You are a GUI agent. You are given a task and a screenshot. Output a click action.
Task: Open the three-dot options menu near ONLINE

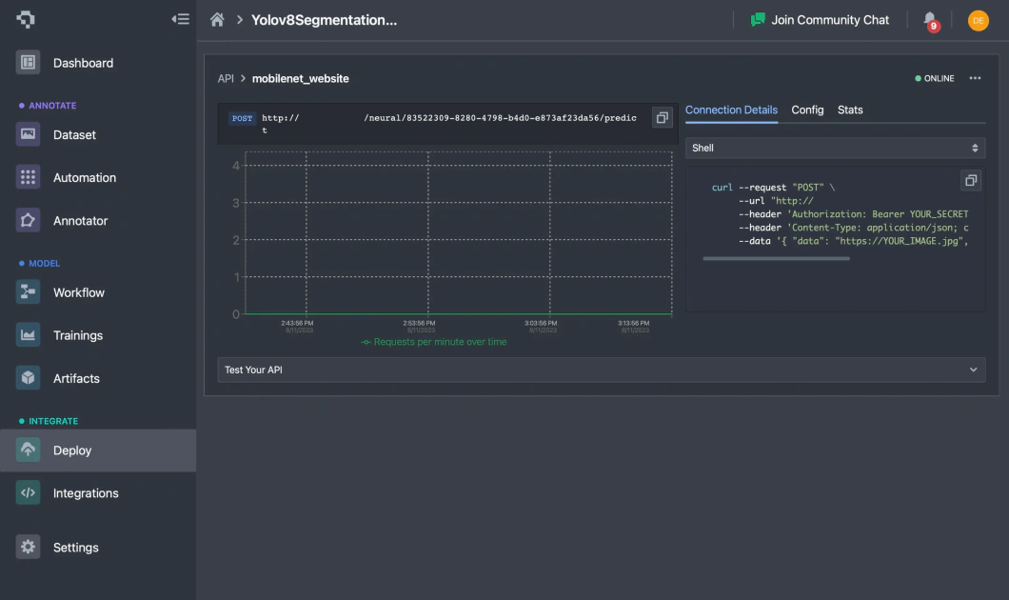(x=974, y=78)
